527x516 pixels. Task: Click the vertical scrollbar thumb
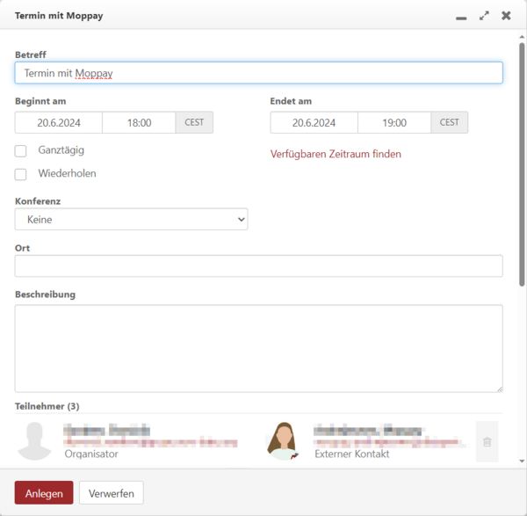(x=522, y=165)
